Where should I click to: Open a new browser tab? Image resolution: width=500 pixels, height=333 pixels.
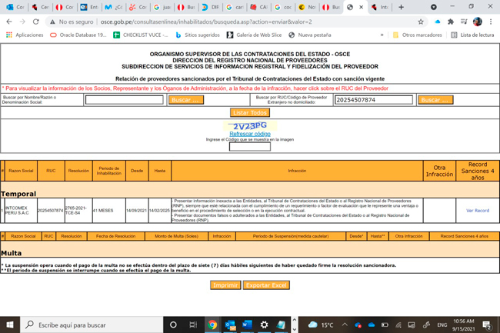pyautogui.click(x=401, y=7)
